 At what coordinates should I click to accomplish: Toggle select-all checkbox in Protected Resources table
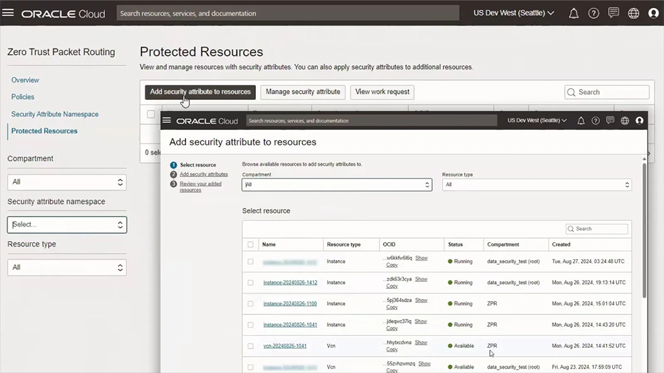tap(151, 114)
